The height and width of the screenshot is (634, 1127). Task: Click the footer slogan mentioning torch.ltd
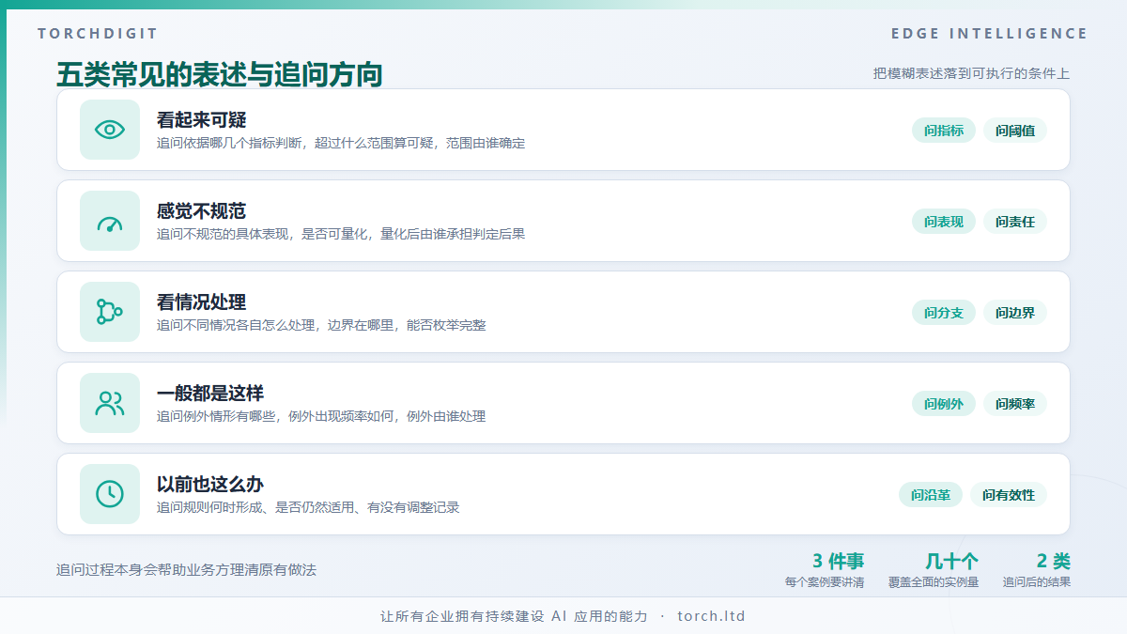click(x=563, y=616)
